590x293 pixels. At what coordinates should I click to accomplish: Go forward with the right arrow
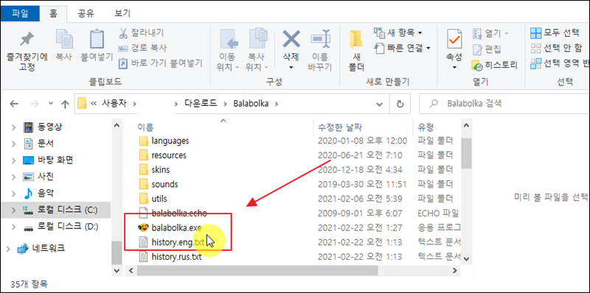35,104
